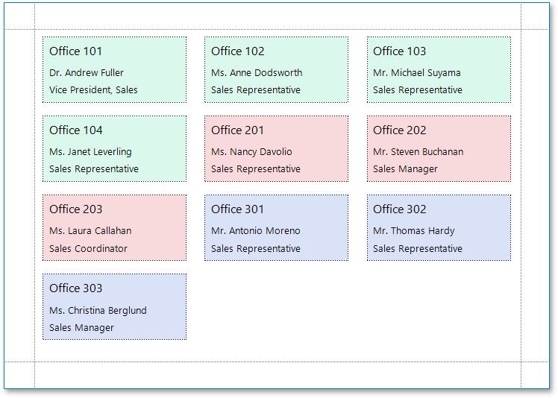Select the Office 201 heading
Screen dimensions: 558x398
click(x=238, y=130)
